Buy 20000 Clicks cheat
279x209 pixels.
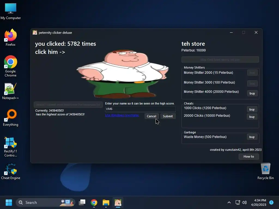pos(252,117)
